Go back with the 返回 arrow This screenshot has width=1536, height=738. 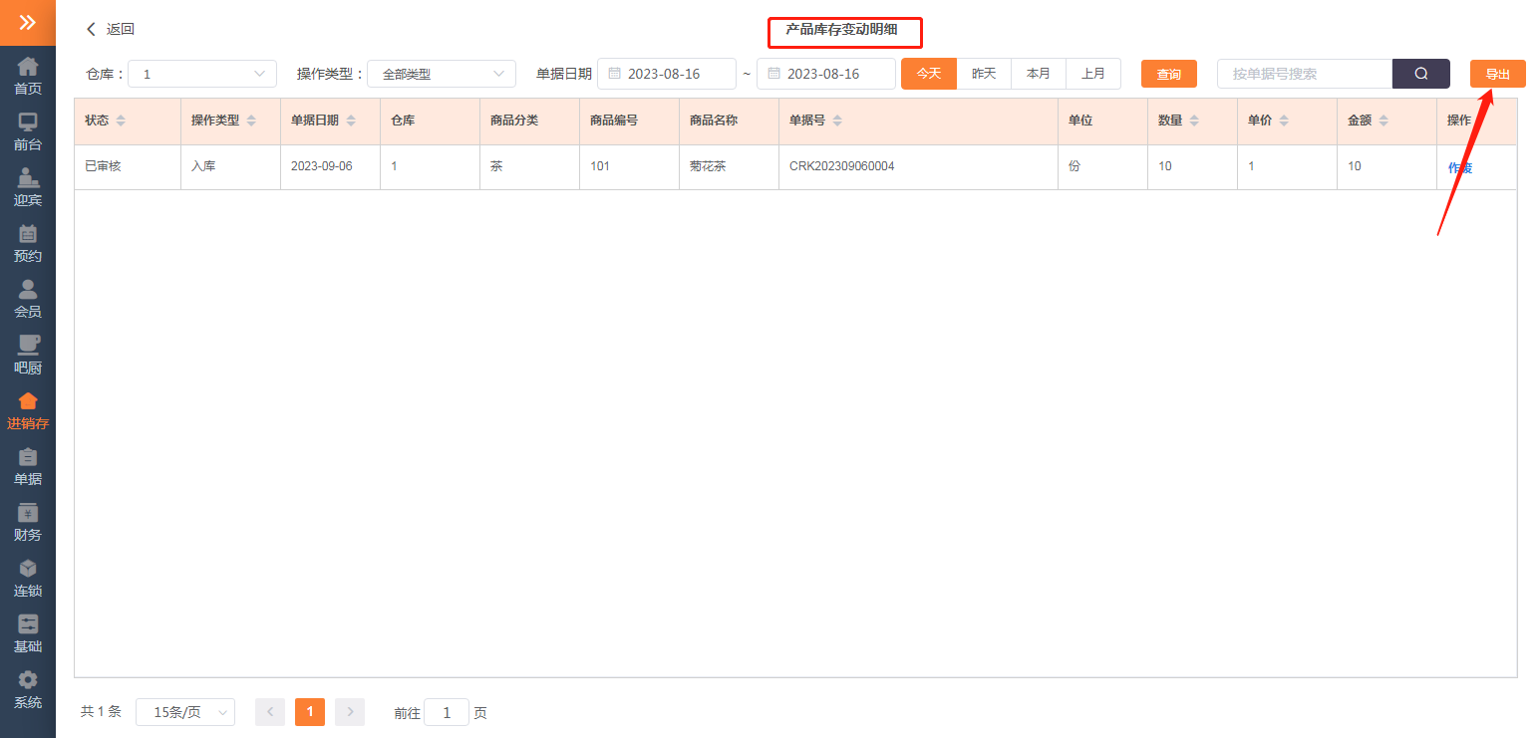[x=110, y=29]
